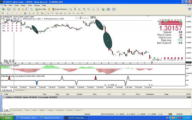
Task: Click the New Order button
Action: point(41,9)
